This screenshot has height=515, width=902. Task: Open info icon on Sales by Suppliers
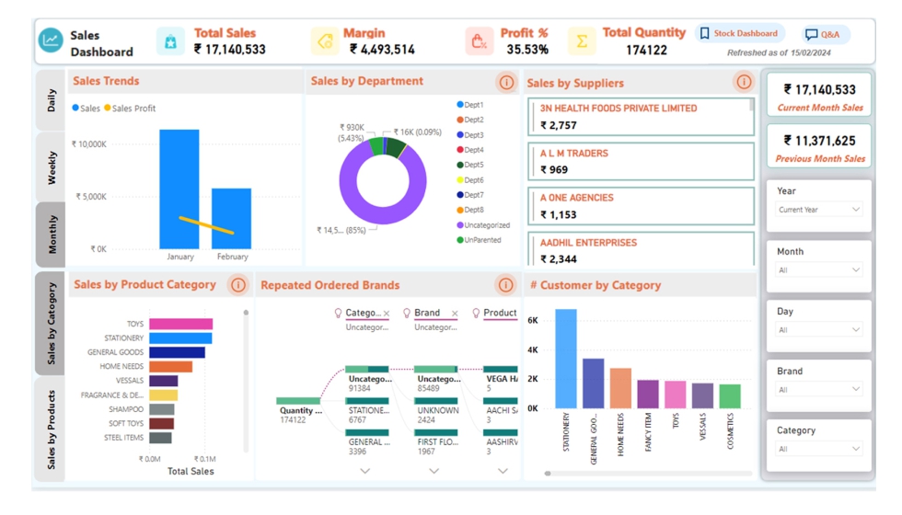click(744, 83)
